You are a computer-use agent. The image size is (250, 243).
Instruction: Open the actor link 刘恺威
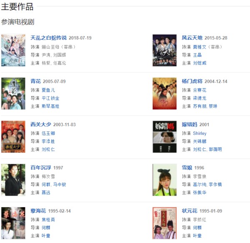tap(200, 63)
